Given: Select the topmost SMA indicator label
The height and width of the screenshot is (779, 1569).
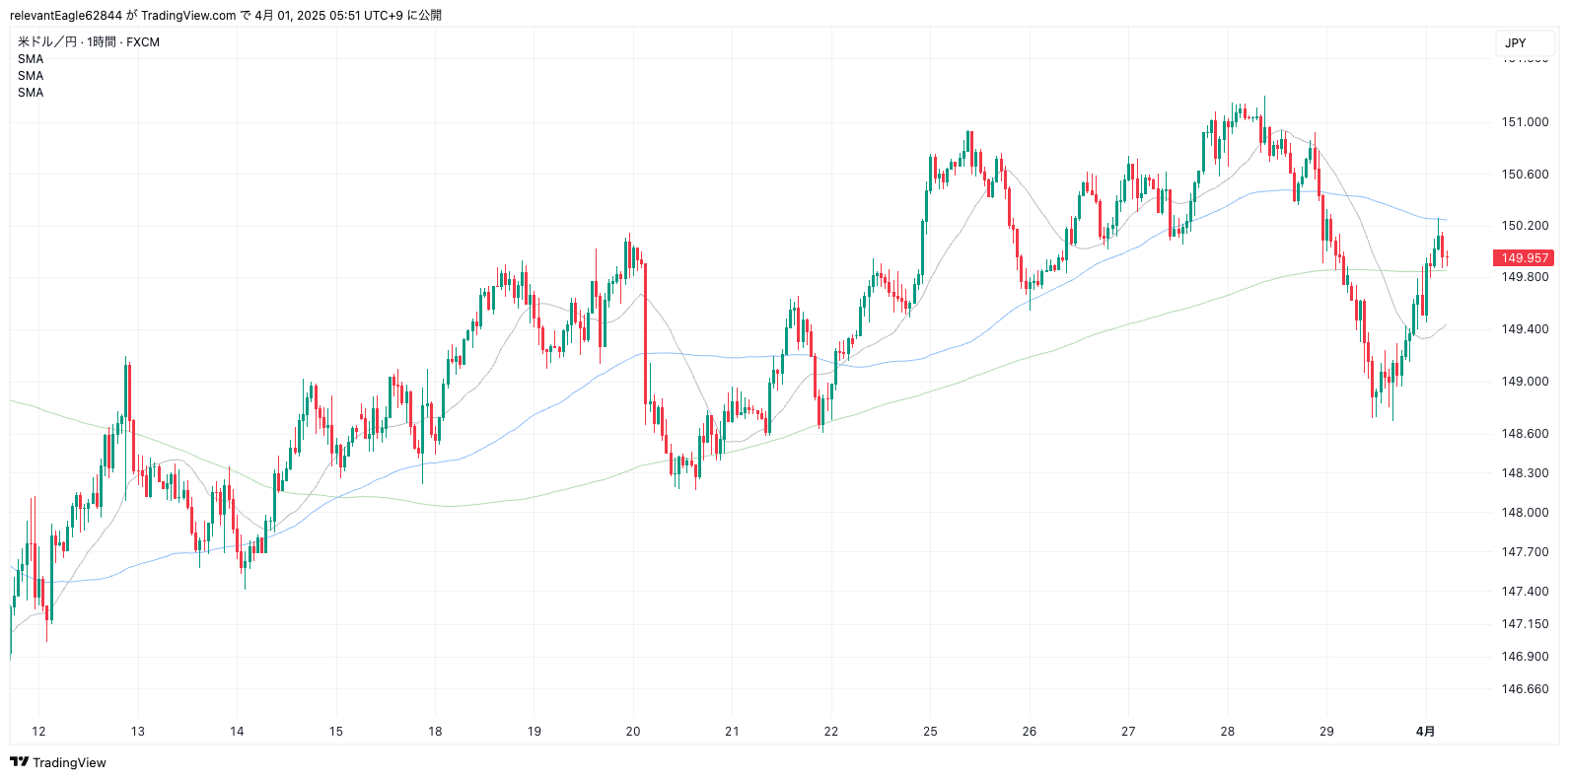Looking at the screenshot, I should point(31,59).
